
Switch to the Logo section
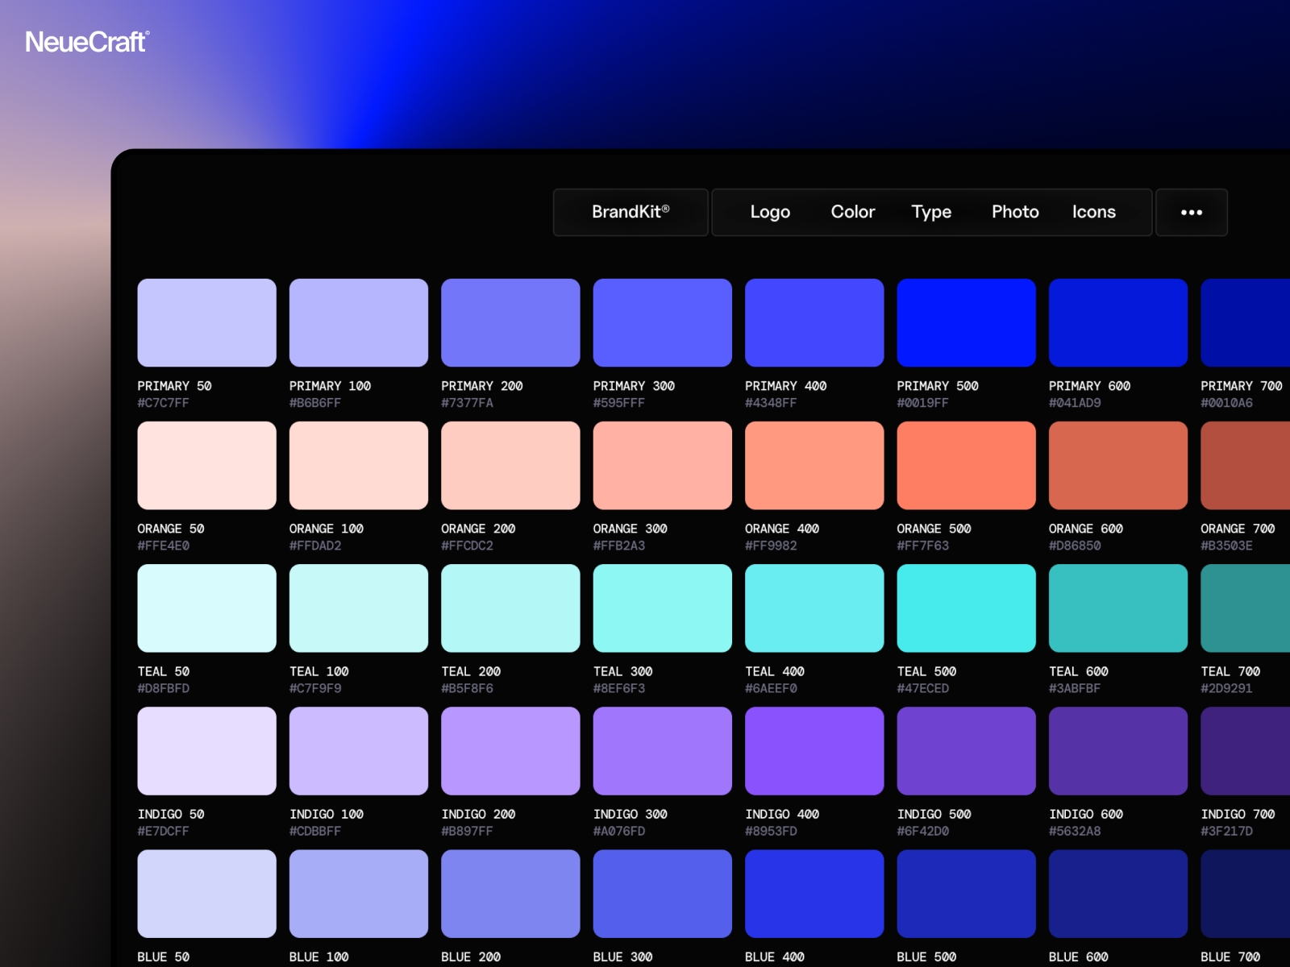point(770,212)
